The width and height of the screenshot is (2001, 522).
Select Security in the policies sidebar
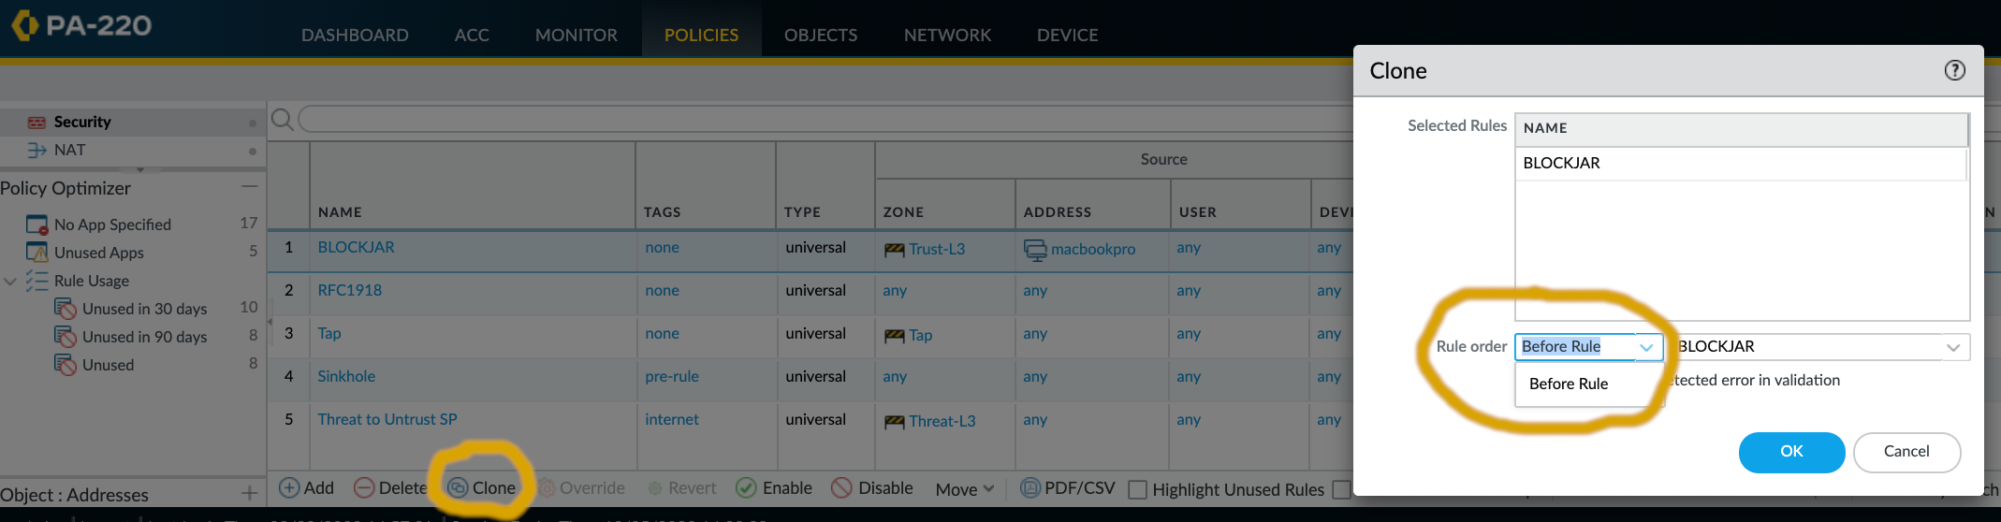[x=82, y=123]
